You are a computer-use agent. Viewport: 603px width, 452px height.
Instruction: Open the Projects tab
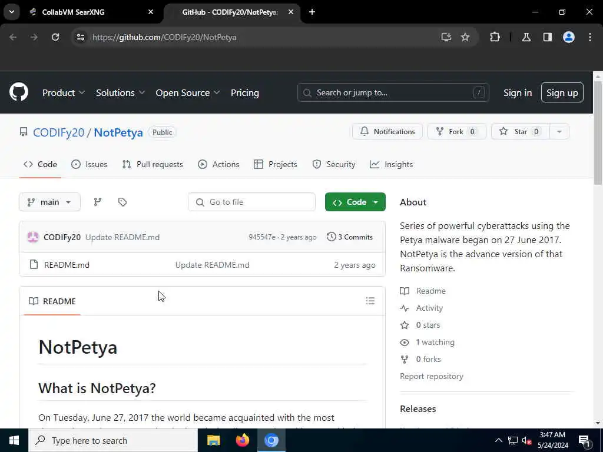point(276,165)
